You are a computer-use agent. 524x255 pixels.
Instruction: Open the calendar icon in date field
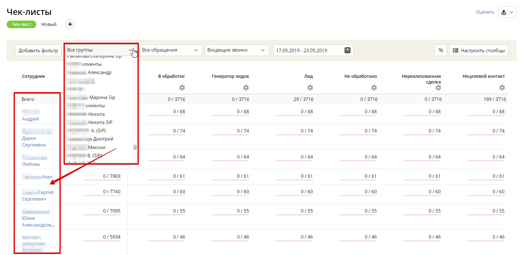(347, 50)
